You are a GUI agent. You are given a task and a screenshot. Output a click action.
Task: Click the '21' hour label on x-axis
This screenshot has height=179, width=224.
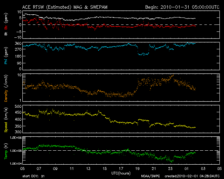[154, 169]
